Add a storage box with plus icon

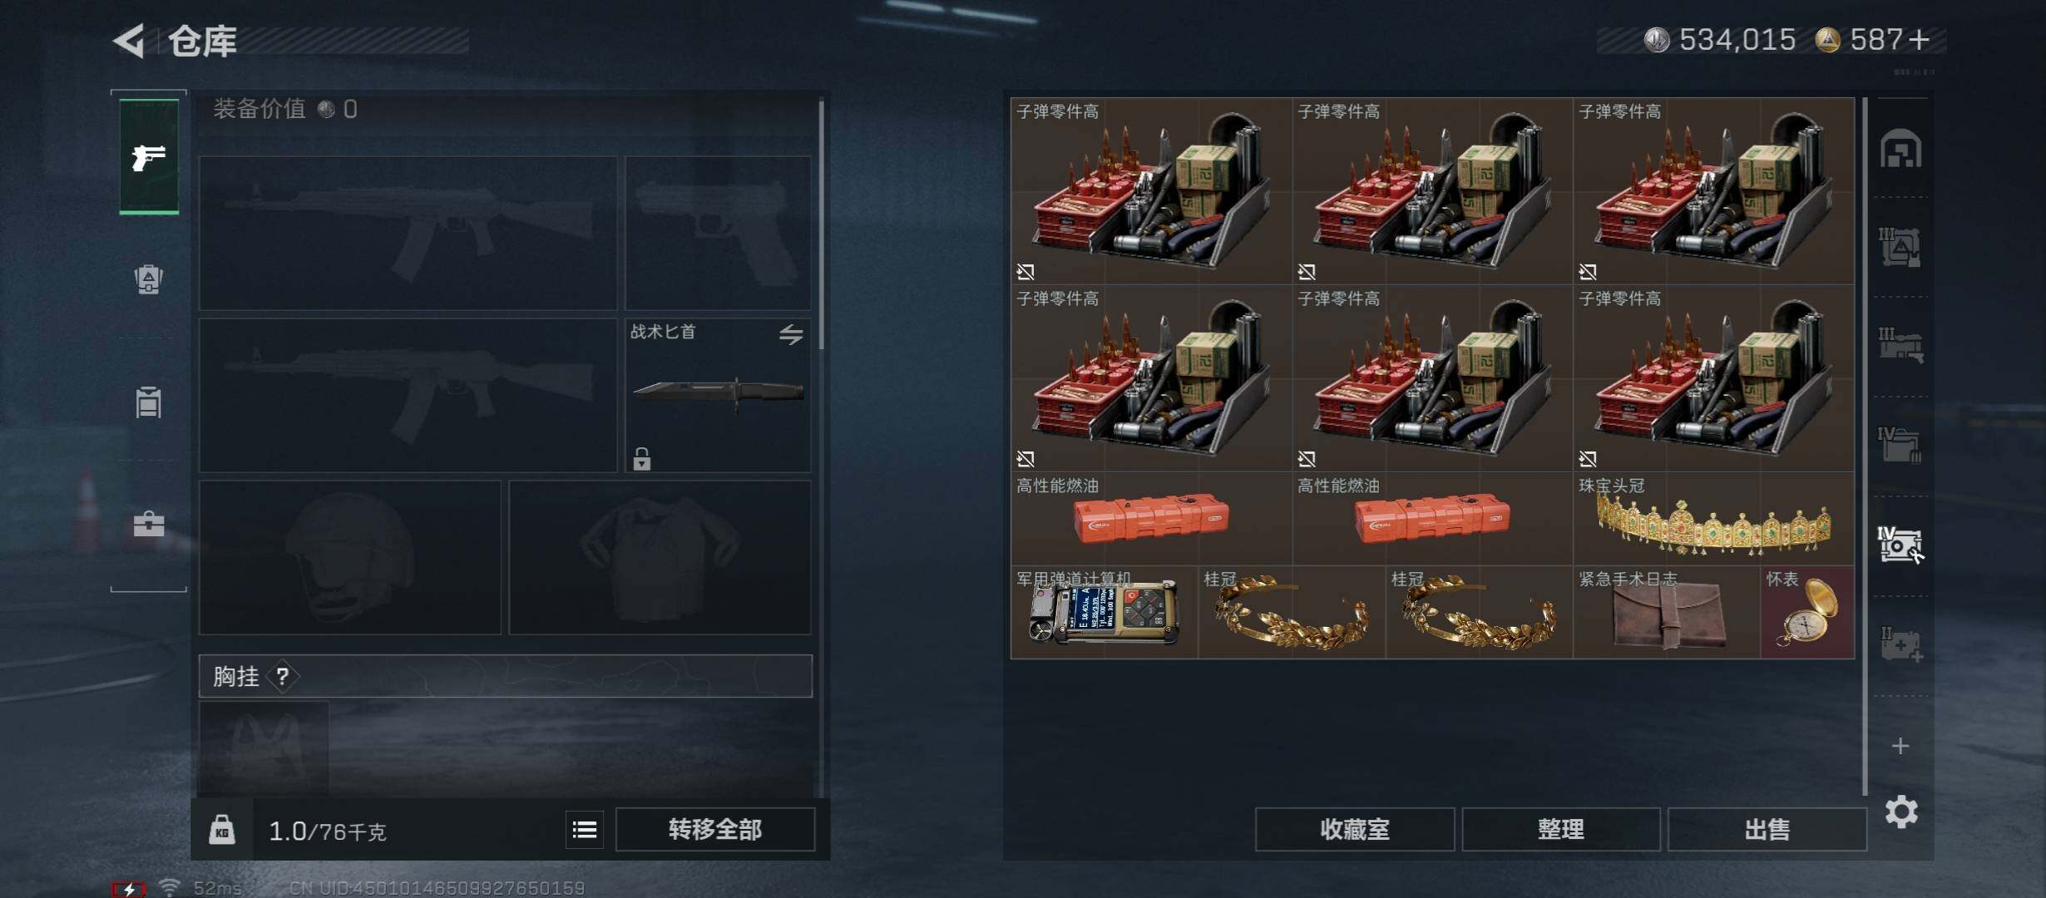[x=1900, y=746]
